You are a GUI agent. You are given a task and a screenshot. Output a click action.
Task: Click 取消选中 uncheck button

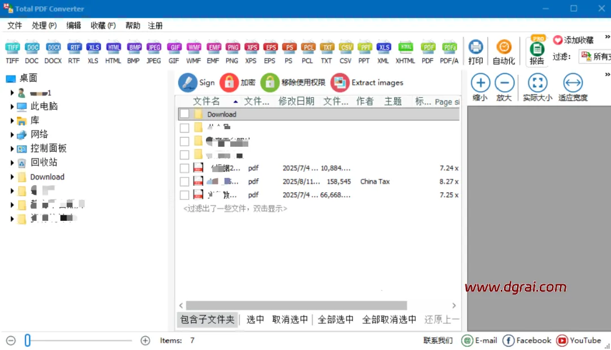tap(290, 319)
